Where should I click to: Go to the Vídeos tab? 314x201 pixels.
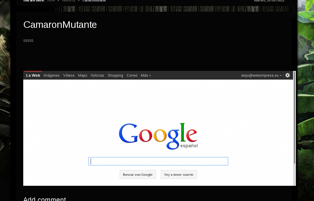tap(69, 76)
